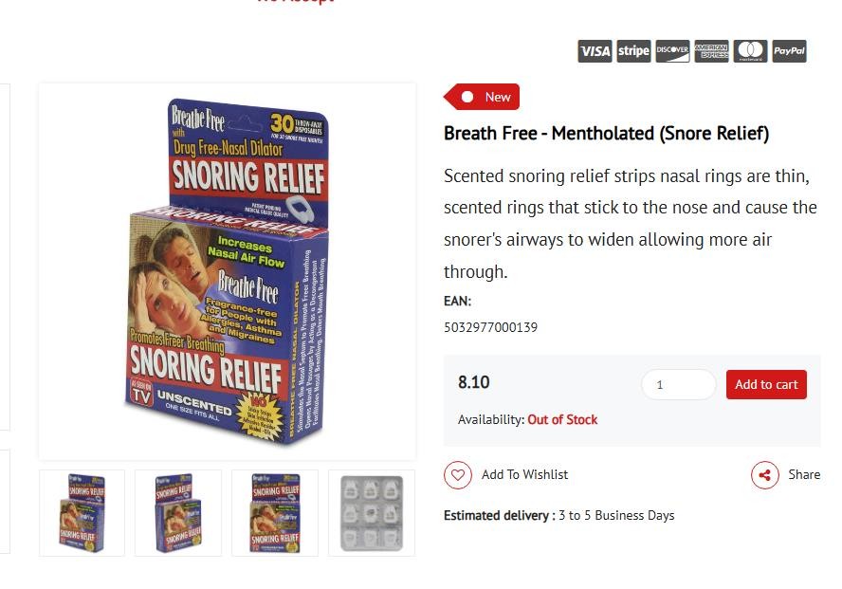This screenshot has width=842, height=589.
Task: Click the main Snoring Relief product image
Action: pyautogui.click(x=227, y=271)
